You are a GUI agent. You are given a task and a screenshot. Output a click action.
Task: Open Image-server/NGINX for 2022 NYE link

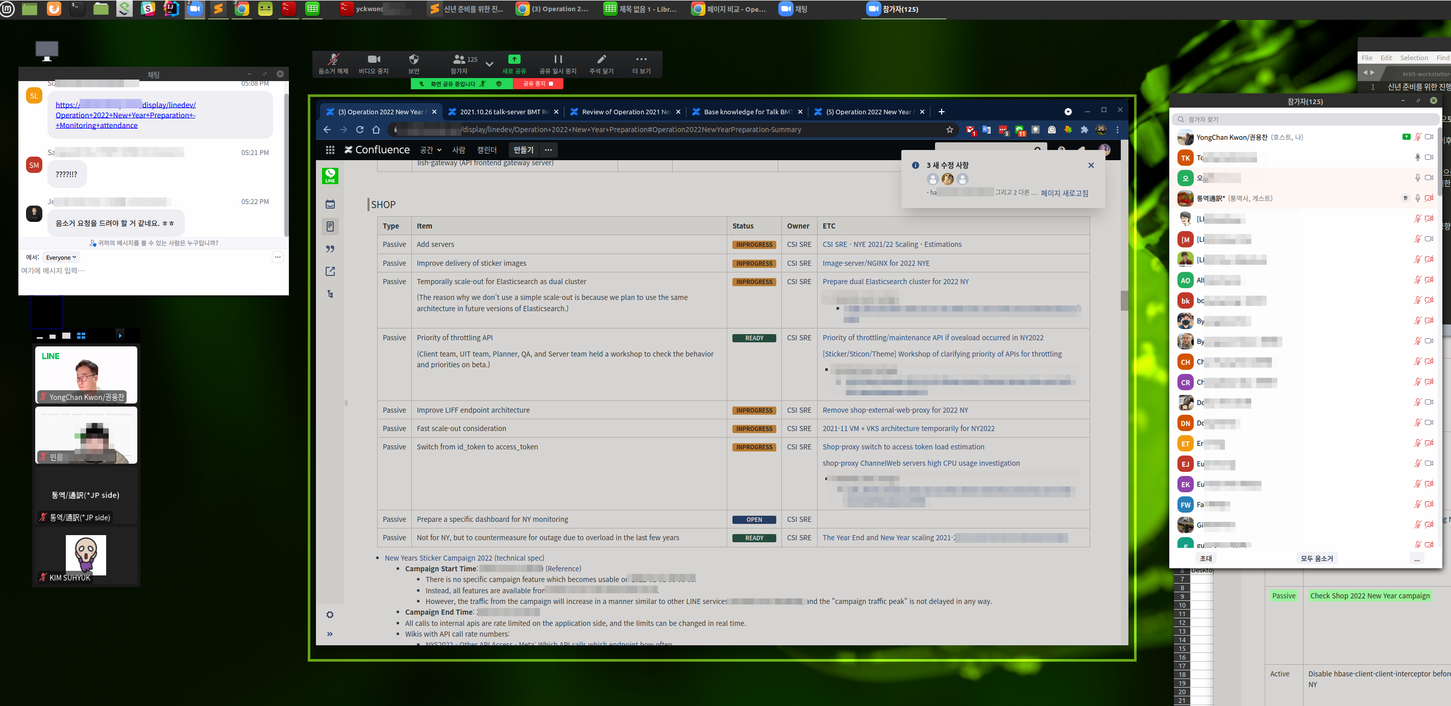point(876,263)
